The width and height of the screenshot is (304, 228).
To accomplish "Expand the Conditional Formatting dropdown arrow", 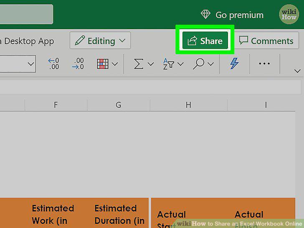I will pyautogui.click(x=115, y=64).
